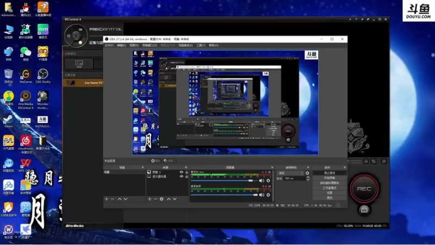The width and height of the screenshot is (435, 245).
Task: Click 启动虚拟摄像机 button
Action: click(x=330, y=183)
